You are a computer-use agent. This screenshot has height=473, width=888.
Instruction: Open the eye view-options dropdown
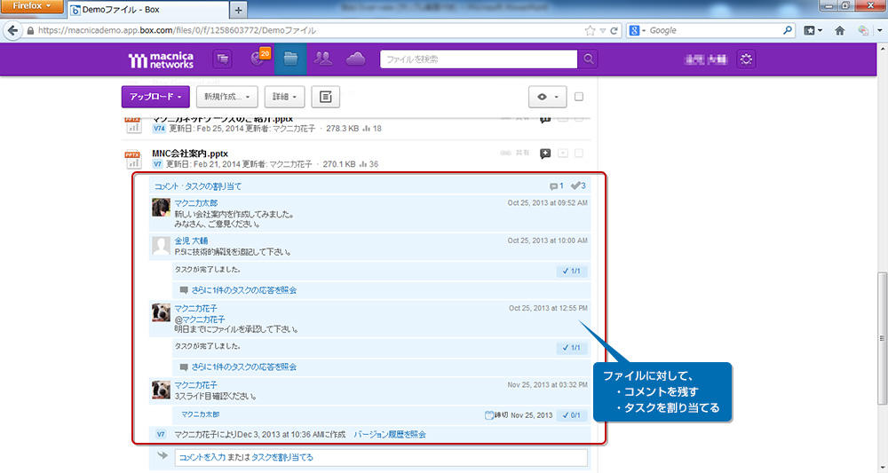[547, 97]
